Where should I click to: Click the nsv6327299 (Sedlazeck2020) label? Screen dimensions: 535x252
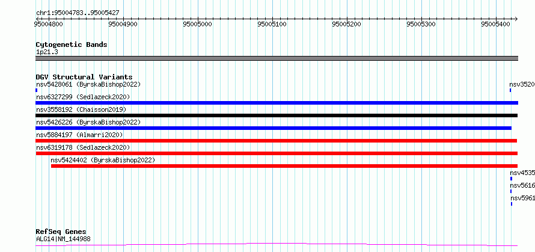point(83,97)
